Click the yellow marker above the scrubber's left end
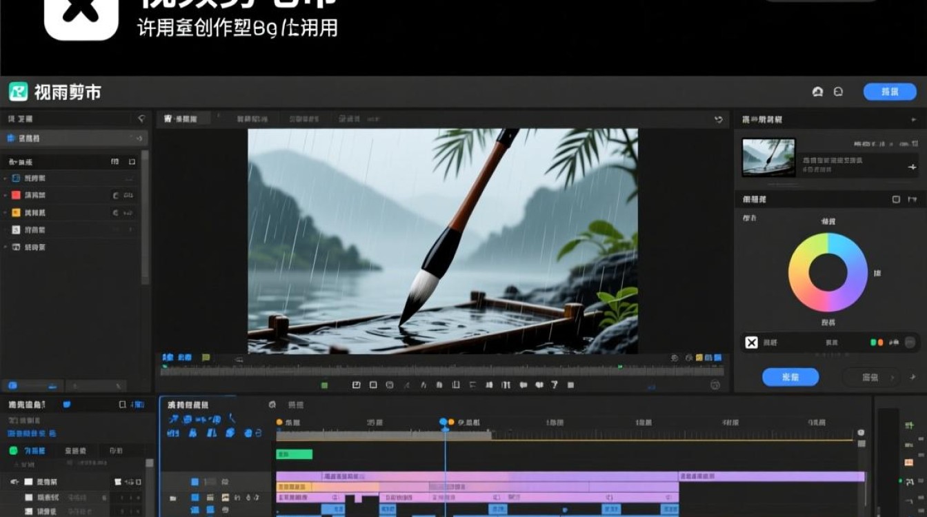The image size is (927, 517). (x=206, y=358)
